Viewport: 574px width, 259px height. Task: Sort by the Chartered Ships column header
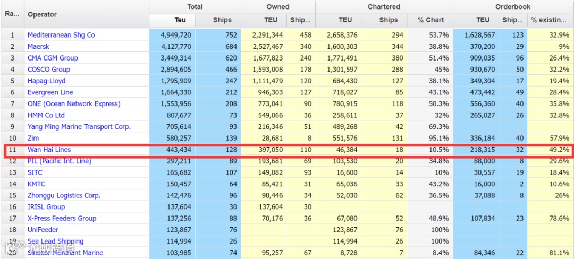pos(384,21)
